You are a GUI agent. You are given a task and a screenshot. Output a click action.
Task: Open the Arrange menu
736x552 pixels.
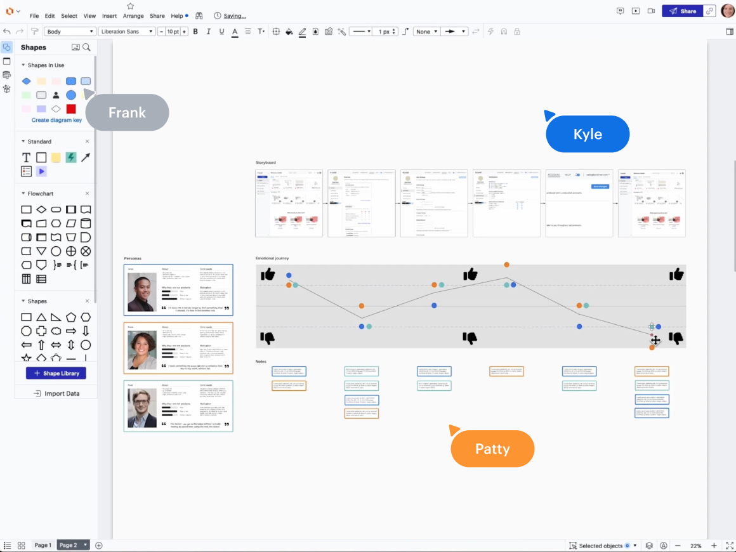point(133,16)
